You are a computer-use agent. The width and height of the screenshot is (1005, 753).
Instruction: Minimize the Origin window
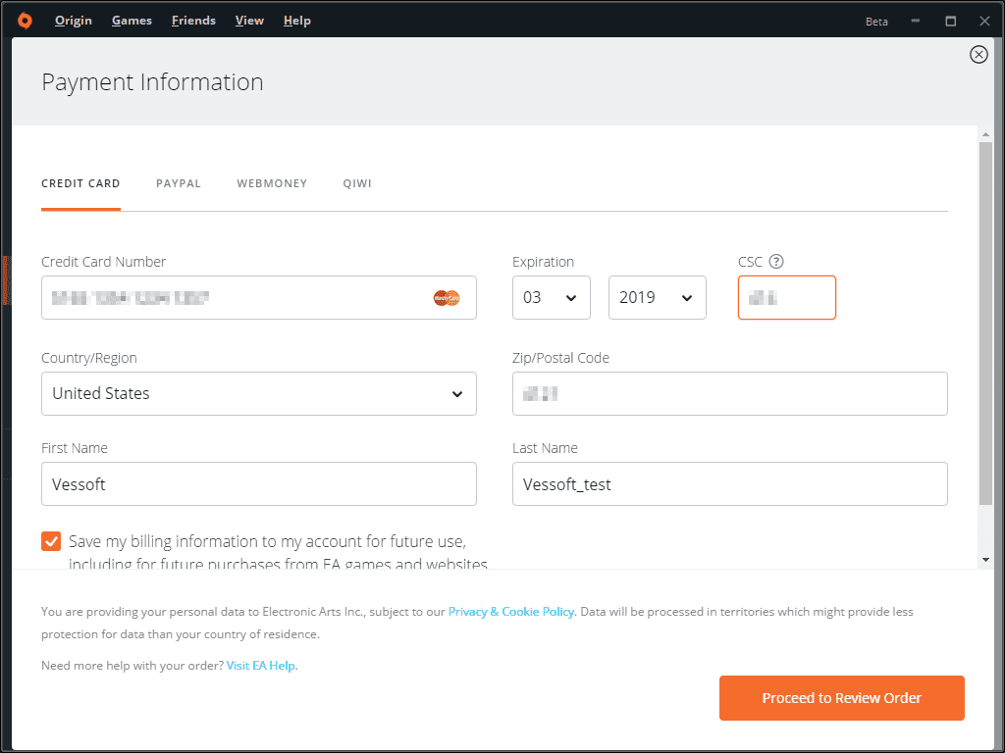916,21
